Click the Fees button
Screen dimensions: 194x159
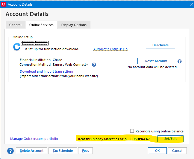(x=86, y=151)
